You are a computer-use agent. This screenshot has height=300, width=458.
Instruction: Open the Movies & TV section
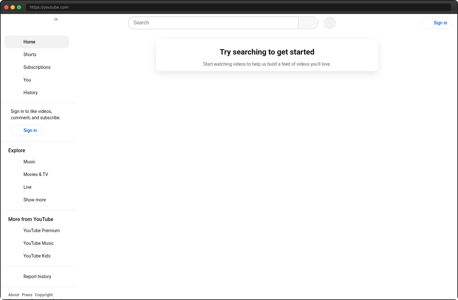36,174
